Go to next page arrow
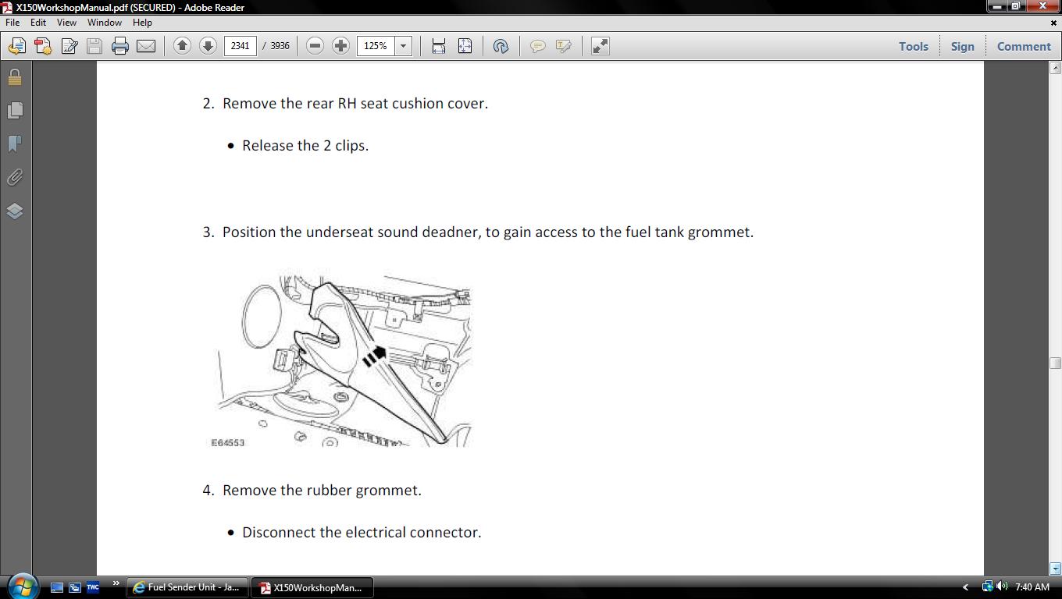The image size is (1062, 599). [x=208, y=46]
